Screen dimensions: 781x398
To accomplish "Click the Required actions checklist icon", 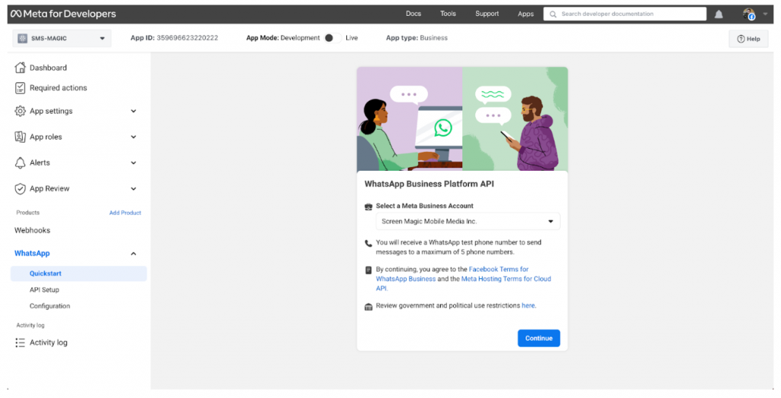I will (20, 88).
